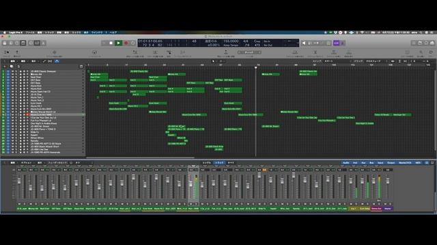Open the LCD display mode arrow
The height and width of the screenshot is (245, 437).
click(298, 43)
